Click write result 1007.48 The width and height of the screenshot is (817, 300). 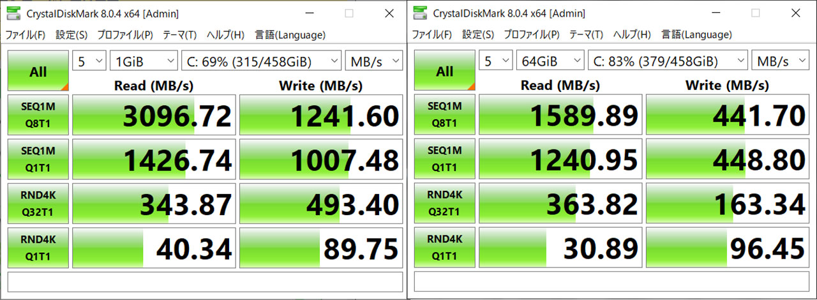pyautogui.click(x=321, y=160)
